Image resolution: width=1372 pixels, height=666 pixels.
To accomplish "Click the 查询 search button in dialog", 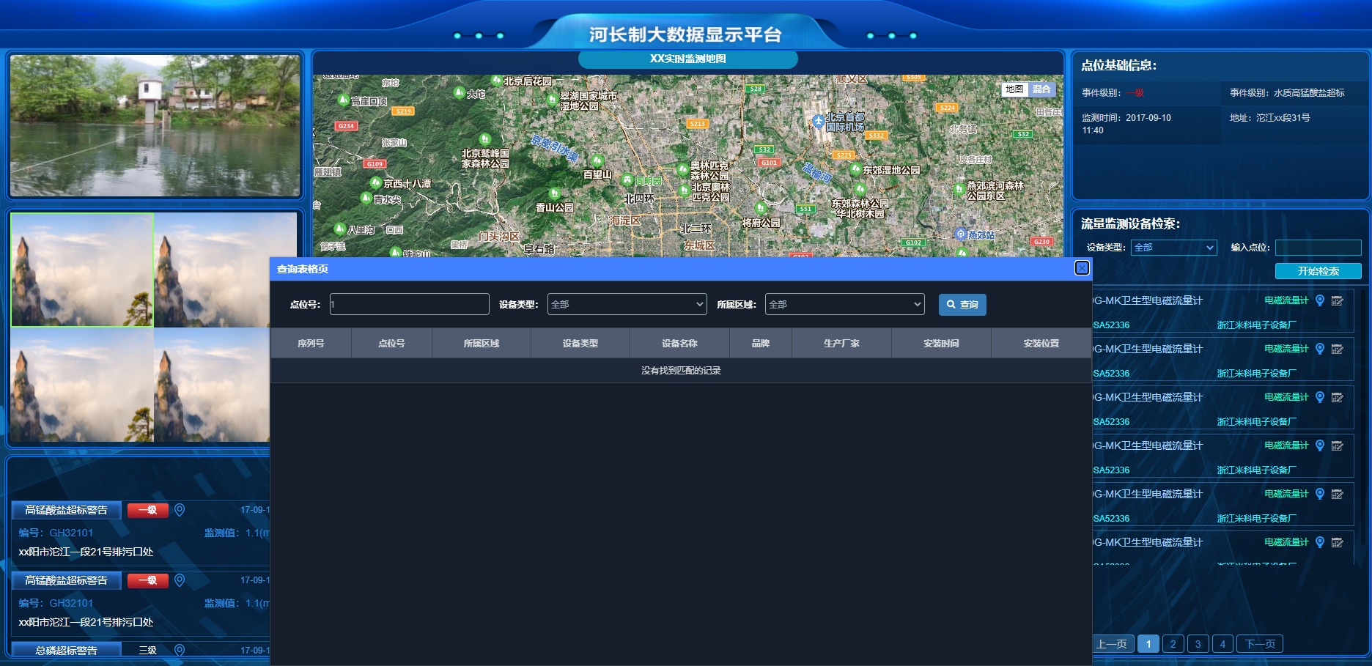I will (962, 305).
